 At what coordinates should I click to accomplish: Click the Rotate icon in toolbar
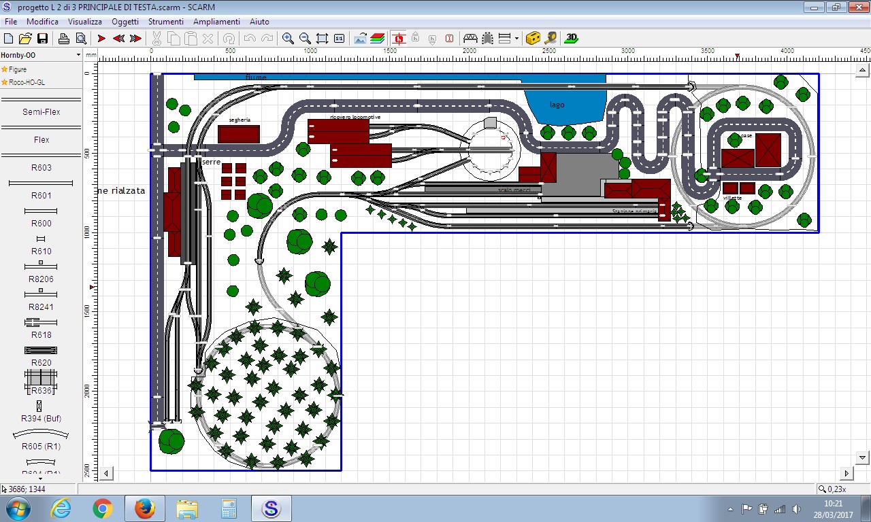(229, 39)
